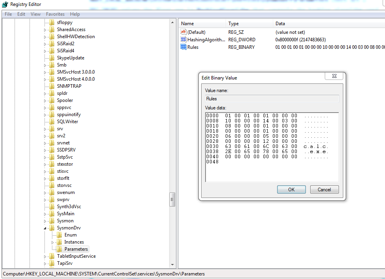385x279 pixels.
Task: Click the Registry Editor title bar icon
Action: pos(5,4)
